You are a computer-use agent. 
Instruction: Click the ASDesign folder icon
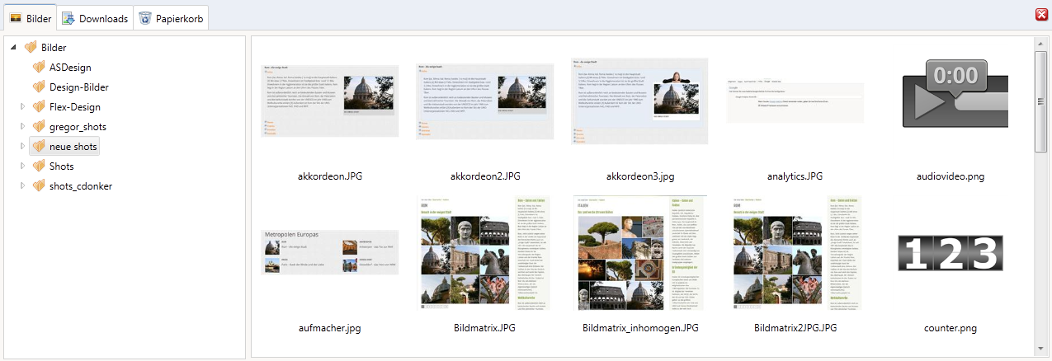(40, 68)
